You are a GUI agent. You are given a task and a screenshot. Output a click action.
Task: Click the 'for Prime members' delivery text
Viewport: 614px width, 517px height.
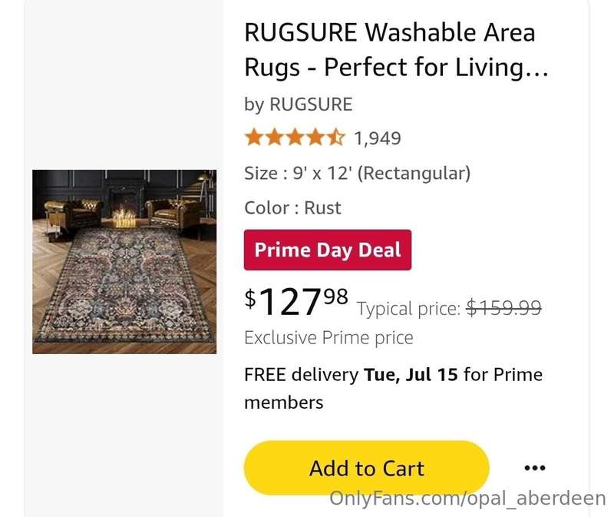[x=393, y=389]
